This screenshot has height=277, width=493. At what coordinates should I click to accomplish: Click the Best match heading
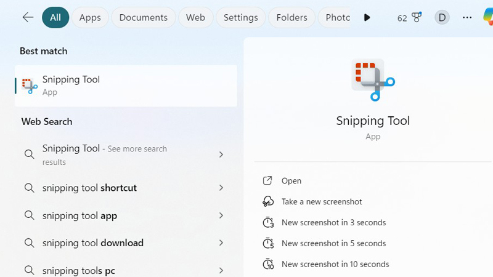coord(43,51)
